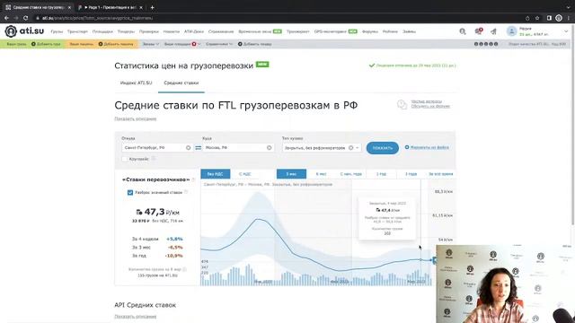Swap origin and destination cities icon
The image size is (575, 323).
coord(198,147)
